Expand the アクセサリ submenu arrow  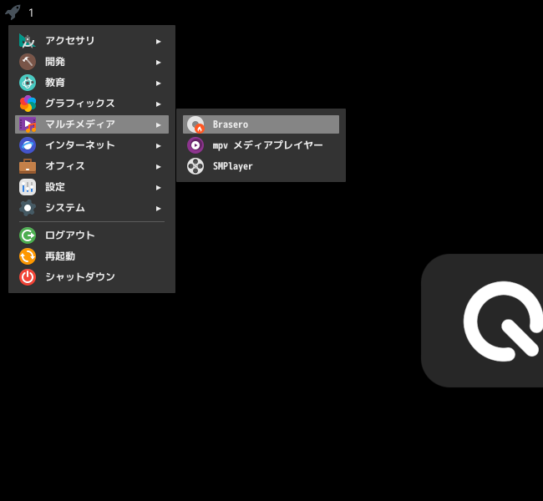click(158, 42)
